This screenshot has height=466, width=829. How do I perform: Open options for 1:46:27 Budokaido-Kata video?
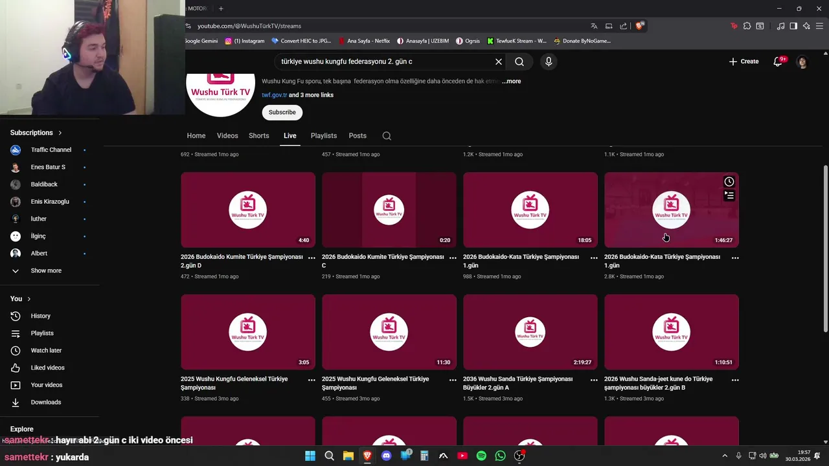(x=735, y=258)
